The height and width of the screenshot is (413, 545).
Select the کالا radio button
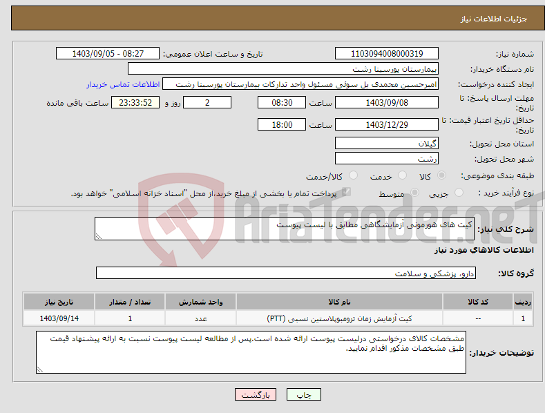point(441,175)
